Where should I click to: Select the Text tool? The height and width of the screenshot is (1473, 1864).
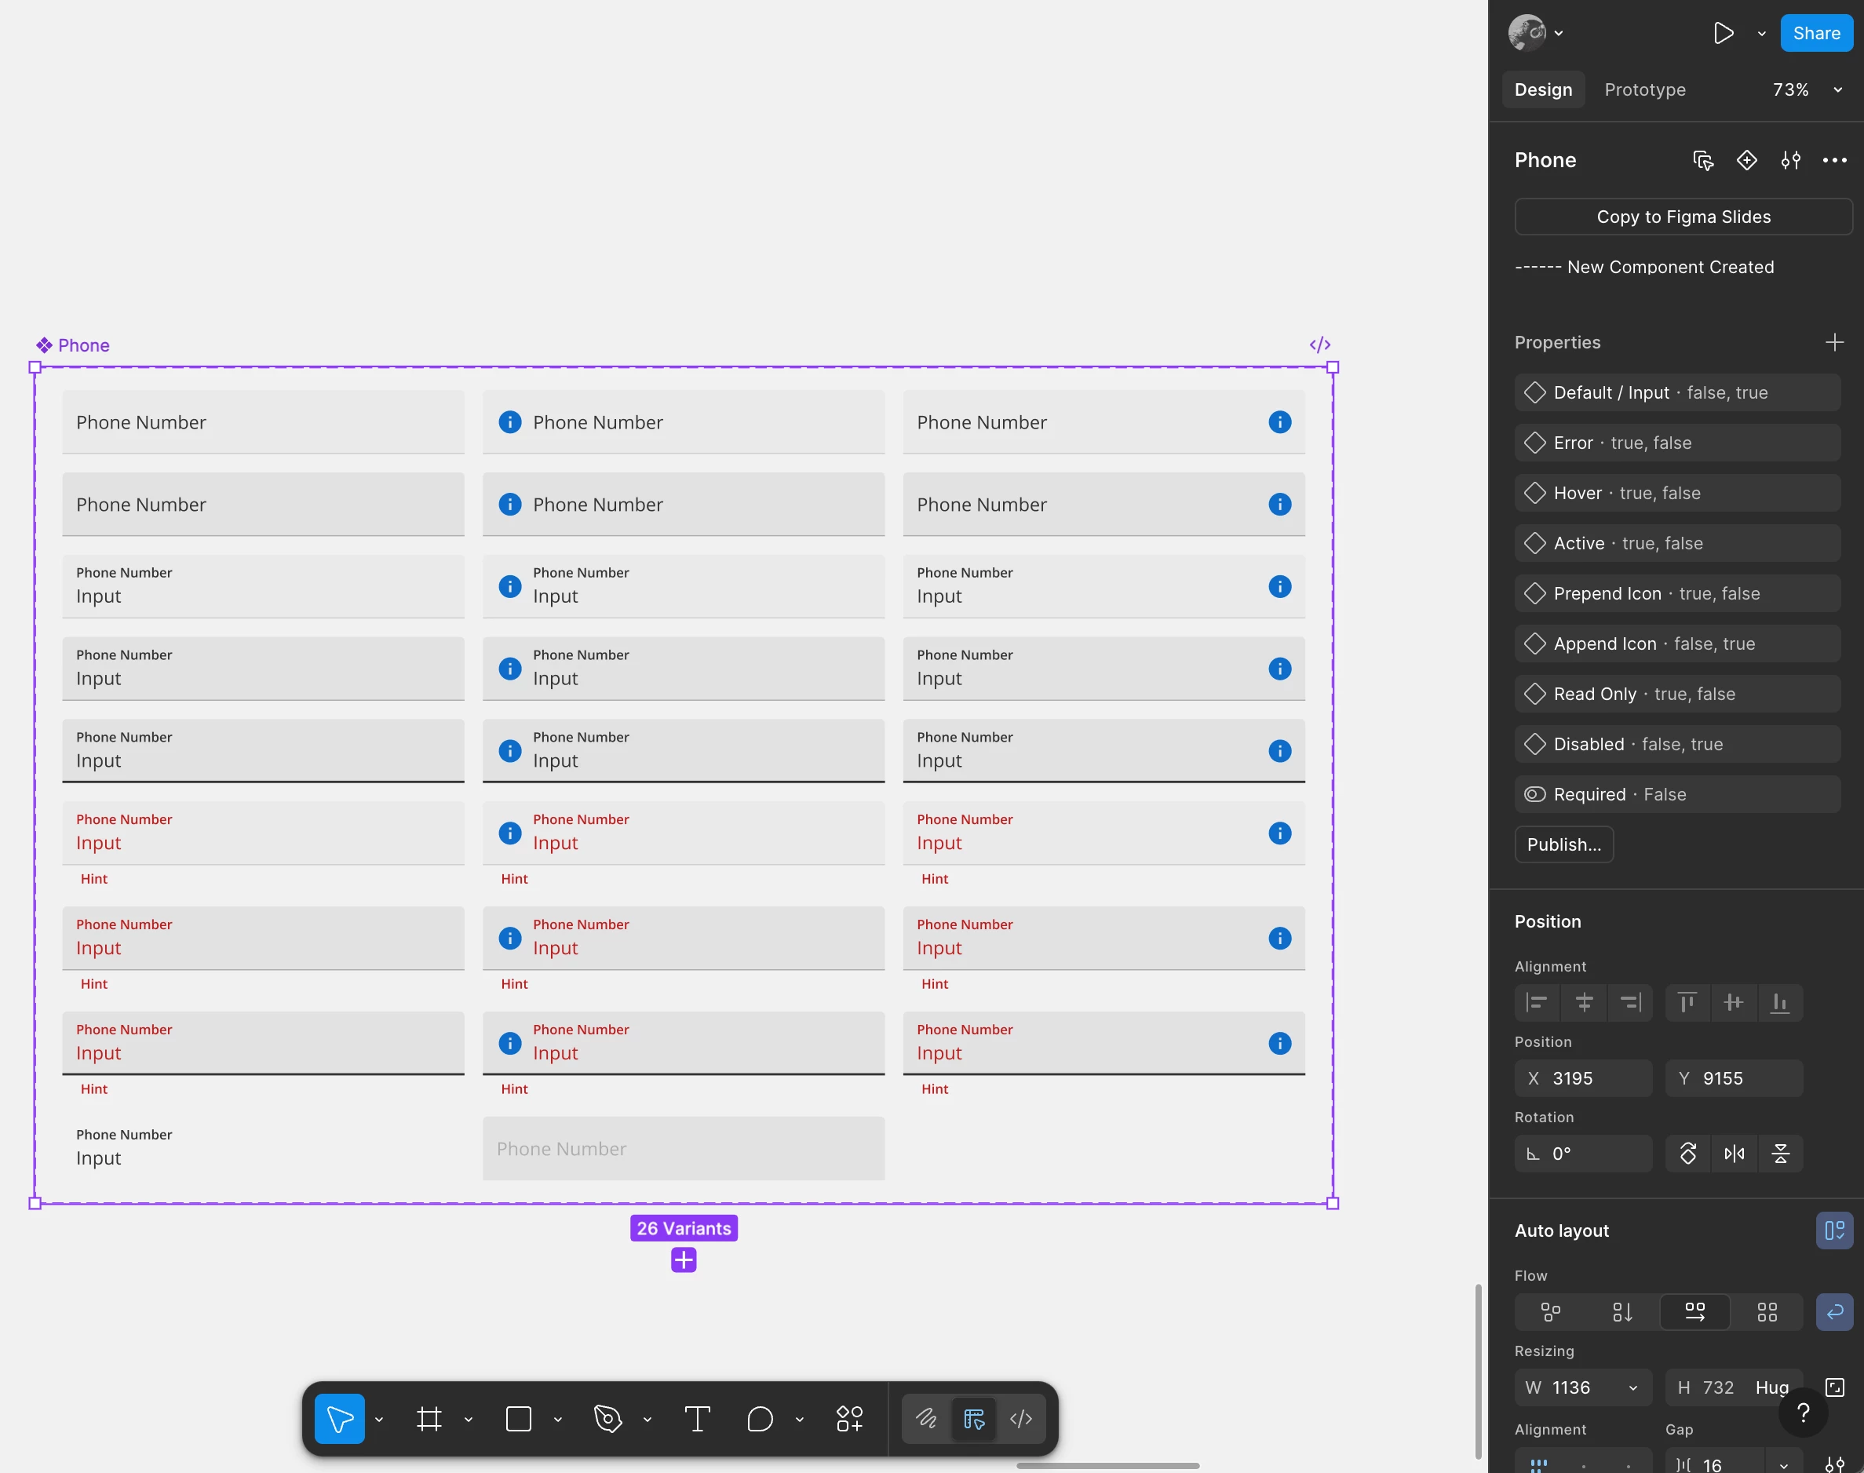click(697, 1419)
